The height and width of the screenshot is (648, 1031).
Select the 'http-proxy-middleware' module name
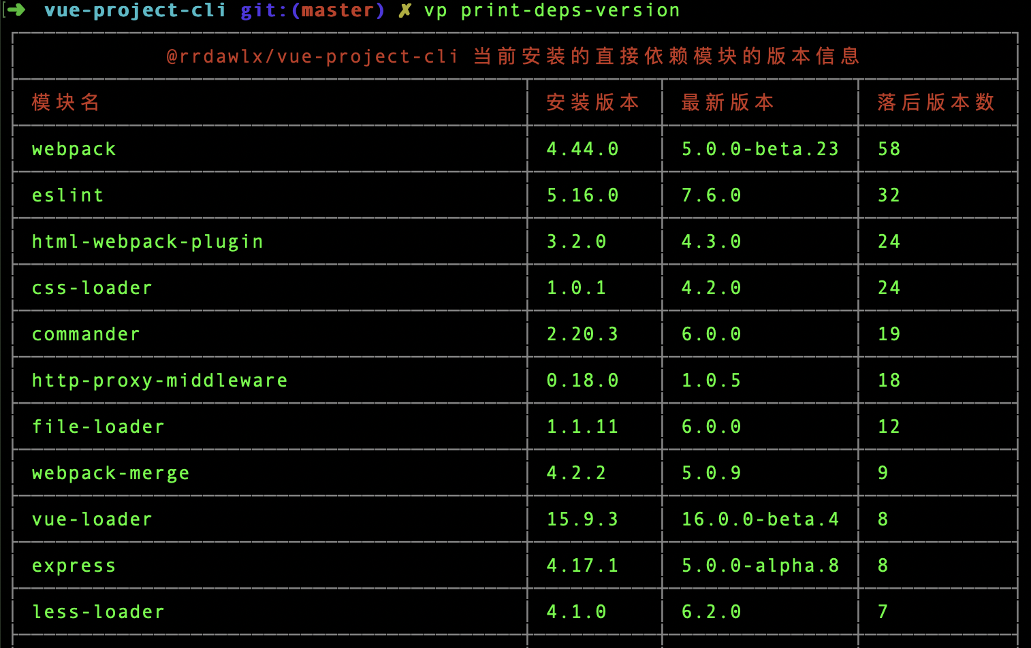click(x=160, y=380)
